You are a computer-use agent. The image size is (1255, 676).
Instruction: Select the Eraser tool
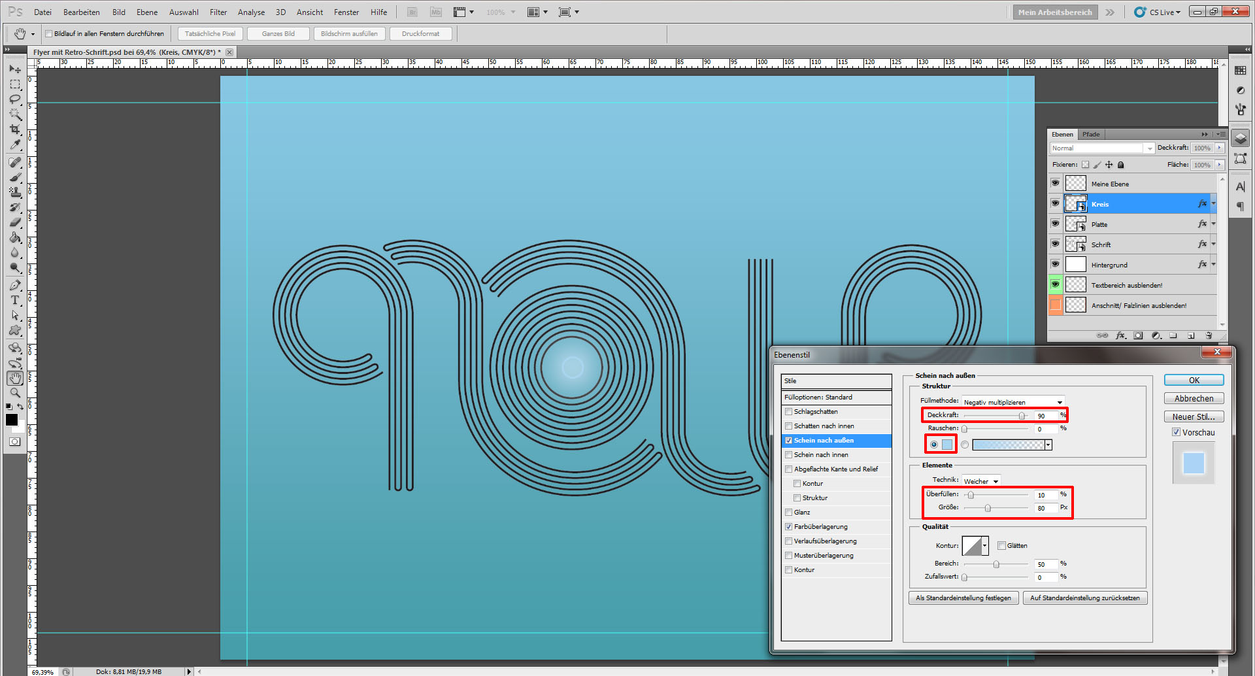pos(15,223)
